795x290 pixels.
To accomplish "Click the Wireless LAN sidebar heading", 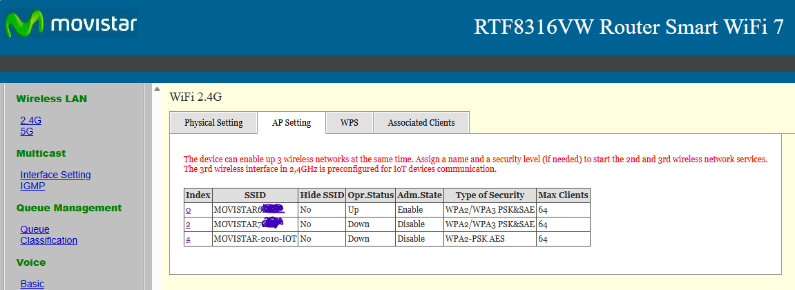I will (x=52, y=99).
